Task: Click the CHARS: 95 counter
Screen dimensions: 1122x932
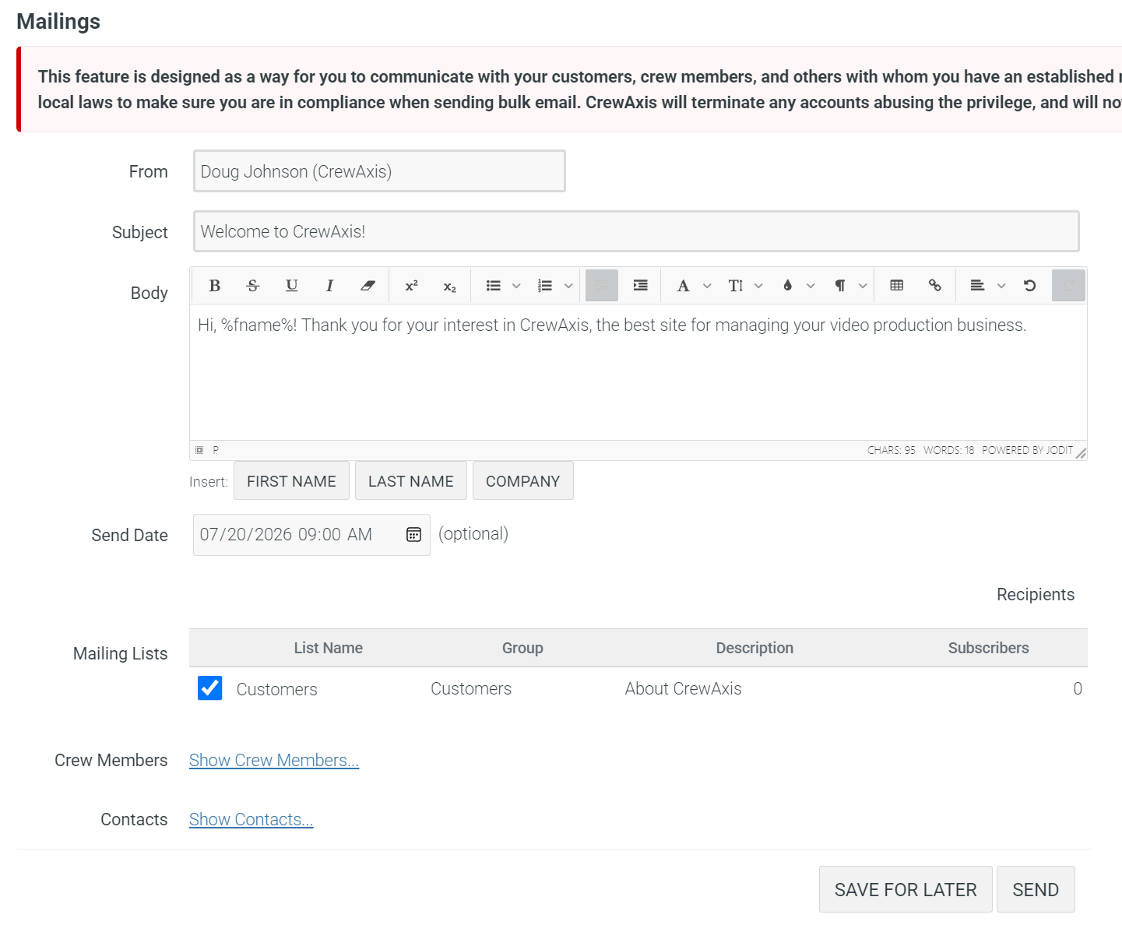Action: [x=892, y=450]
